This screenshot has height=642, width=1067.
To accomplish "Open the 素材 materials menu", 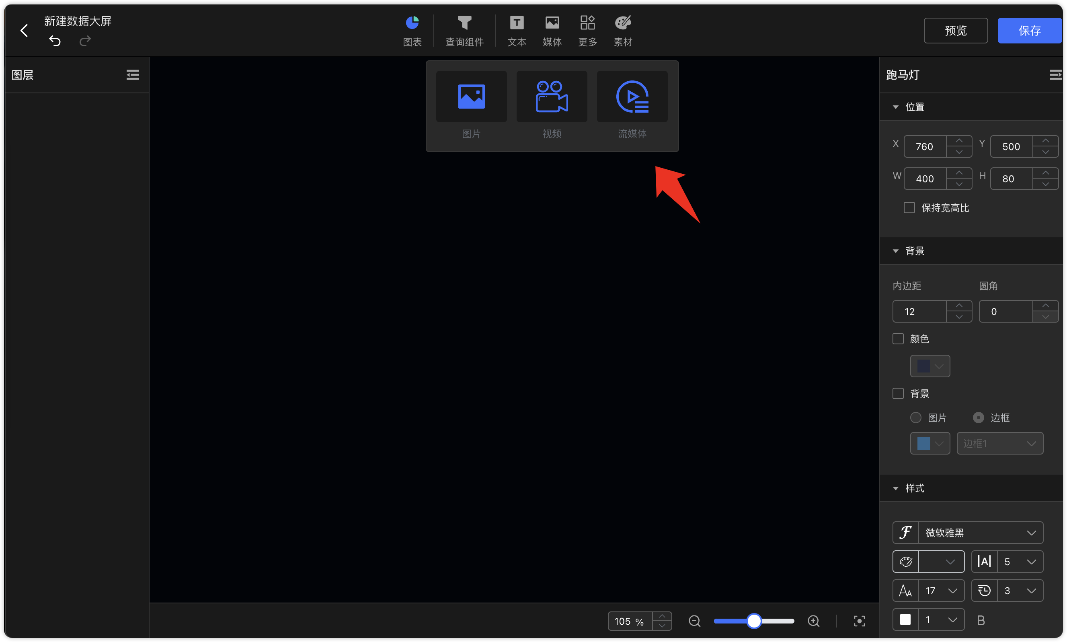I will point(623,31).
